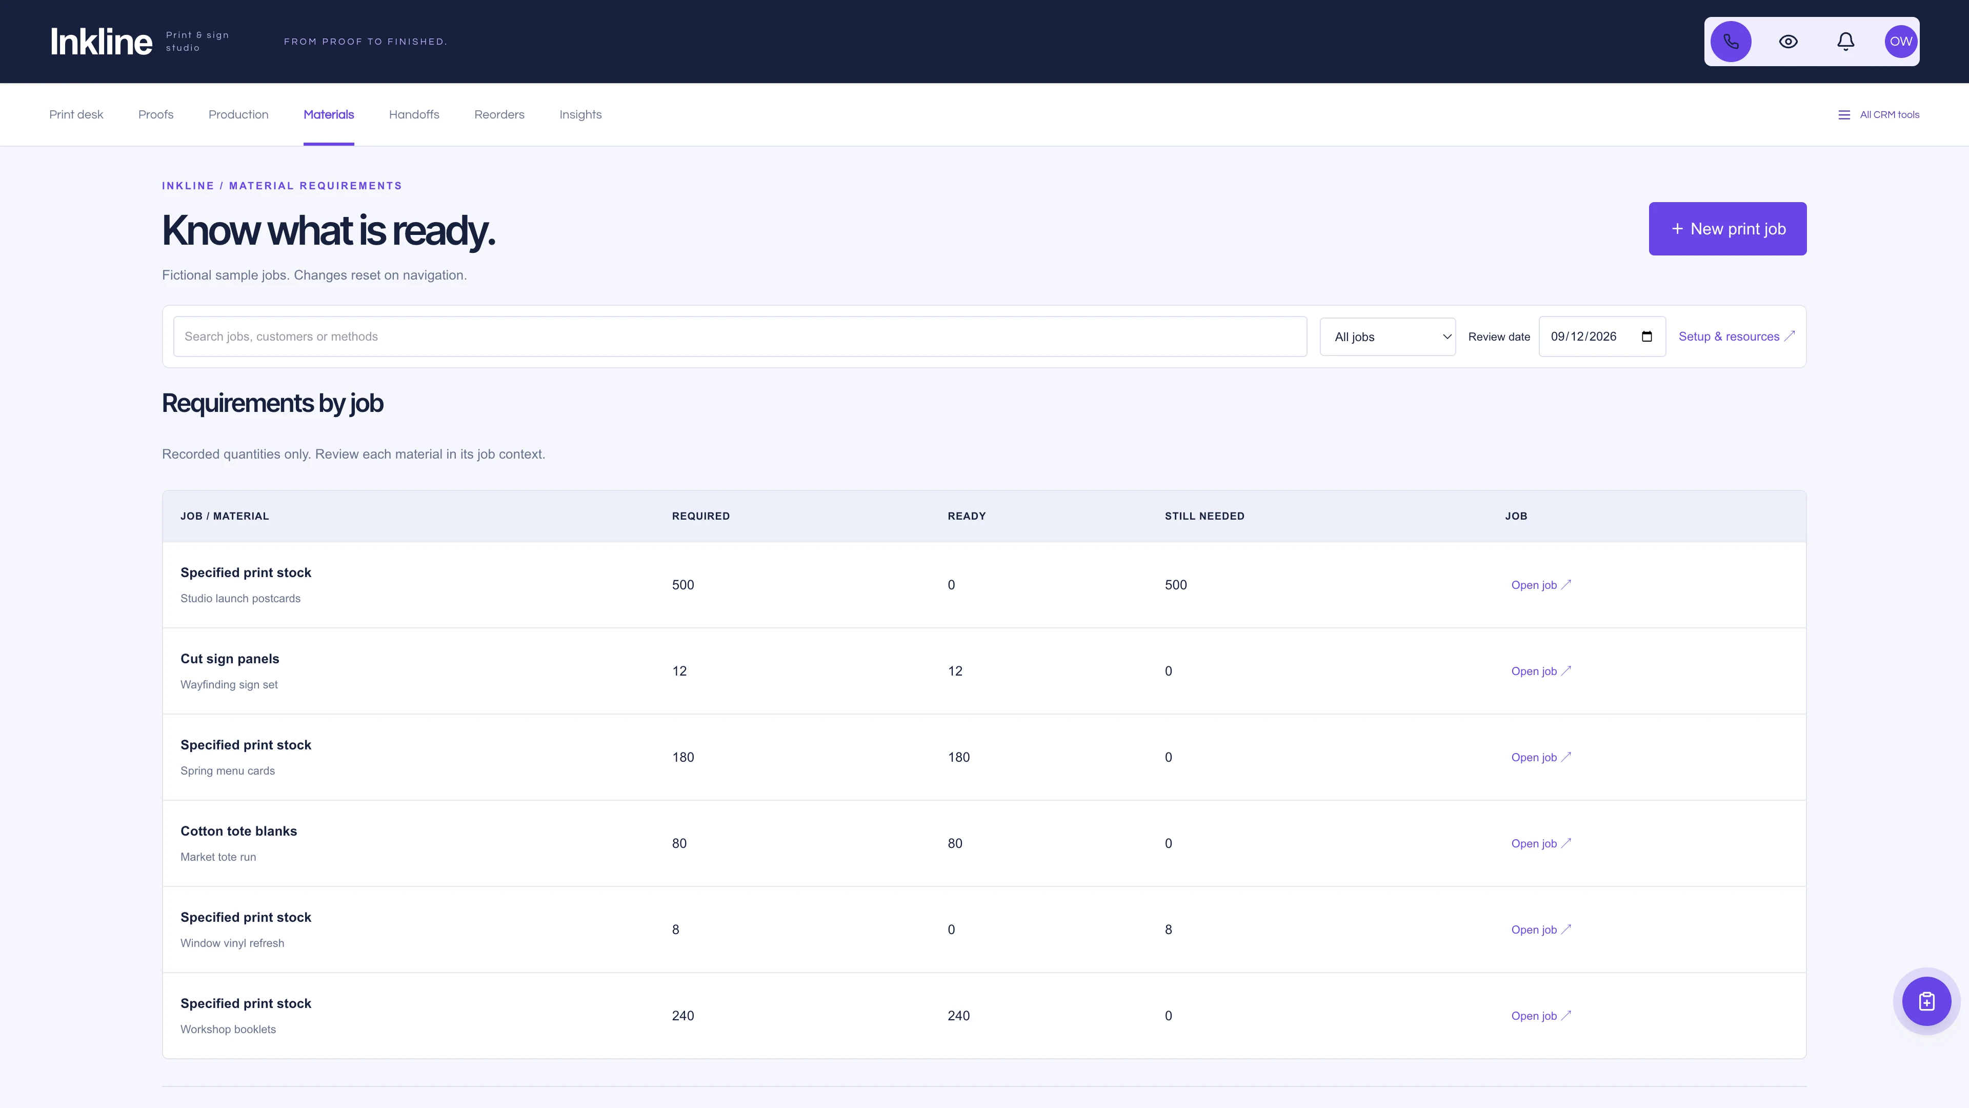Go to Print desk tab

coord(76,115)
